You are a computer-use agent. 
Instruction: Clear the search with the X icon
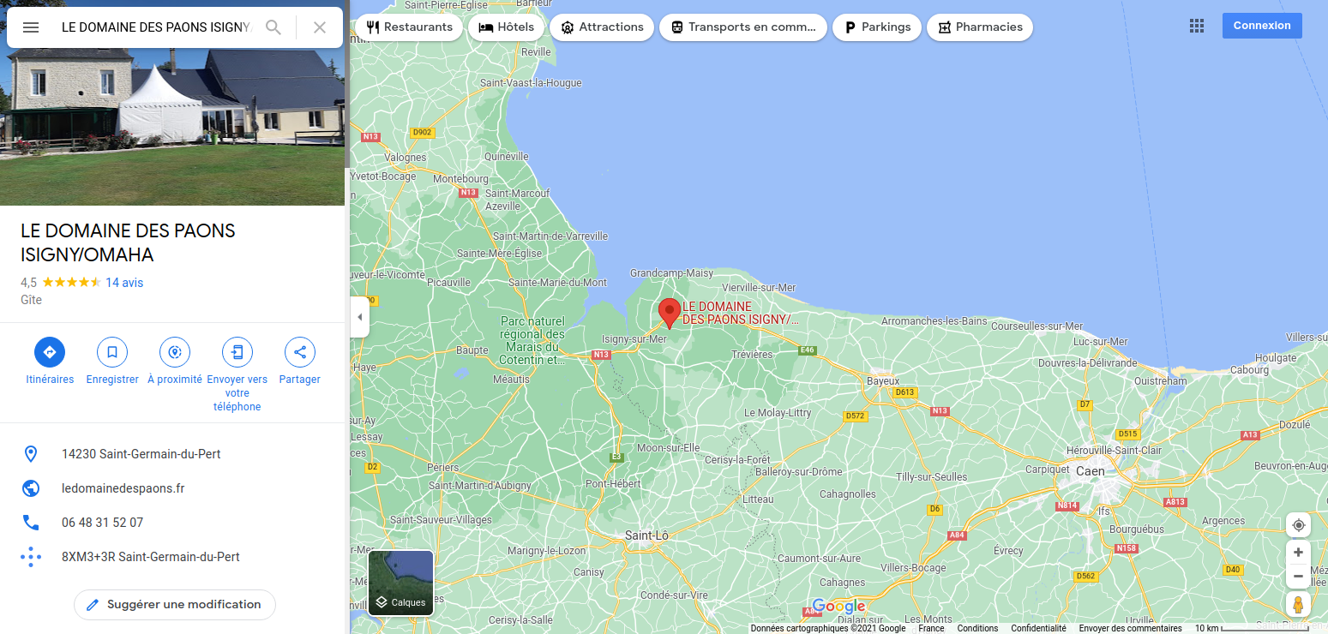pyautogui.click(x=320, y=27)
